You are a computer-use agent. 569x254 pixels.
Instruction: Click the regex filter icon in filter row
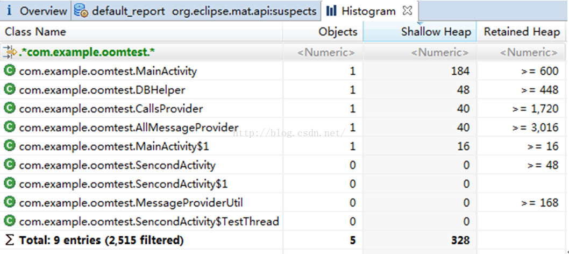click(x=10, y=52)
